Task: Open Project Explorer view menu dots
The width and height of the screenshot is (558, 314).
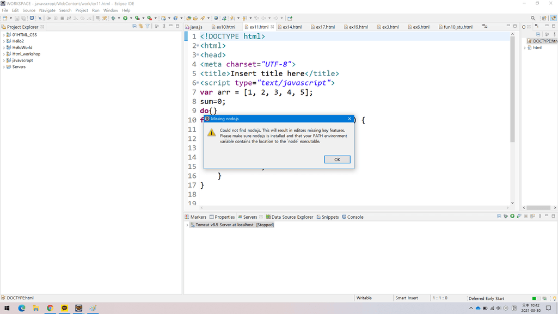Action: click(x=164, y=26)
